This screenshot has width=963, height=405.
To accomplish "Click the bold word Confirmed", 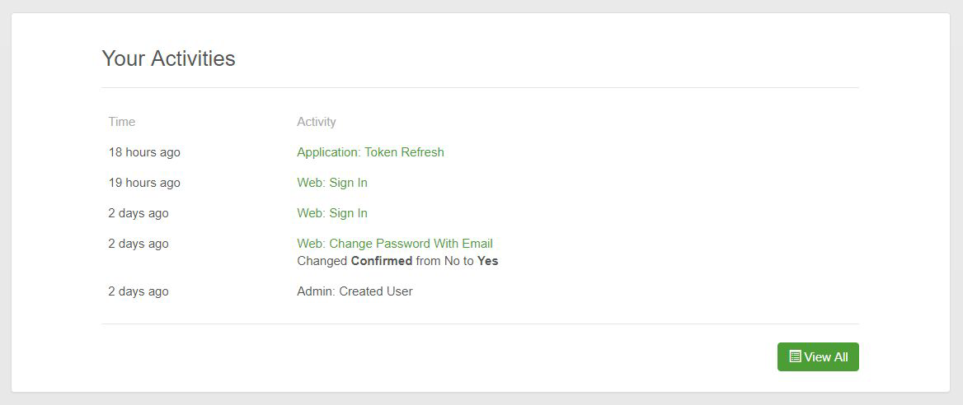I will click(x=382, y=261).
